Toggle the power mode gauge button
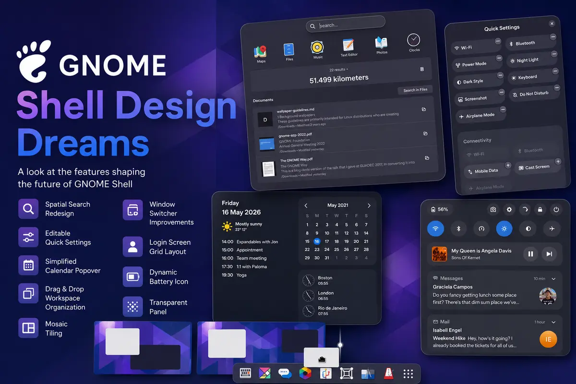 coord(481,228)
